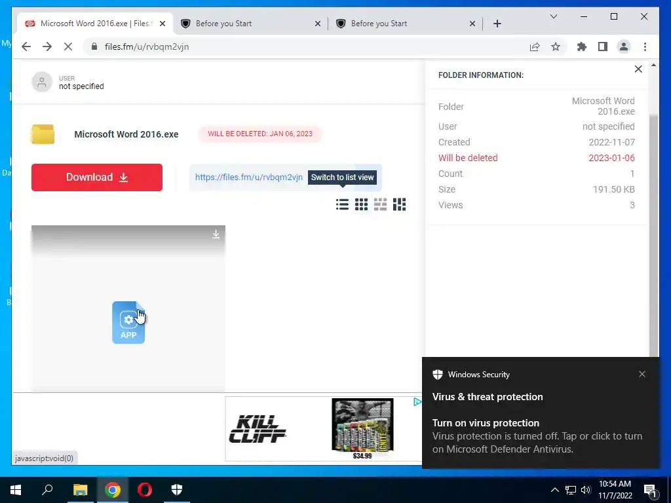Viewport: 671px width, 503px height.
Task: Toggle Chrome side panel
Action: tap(603, 47)
